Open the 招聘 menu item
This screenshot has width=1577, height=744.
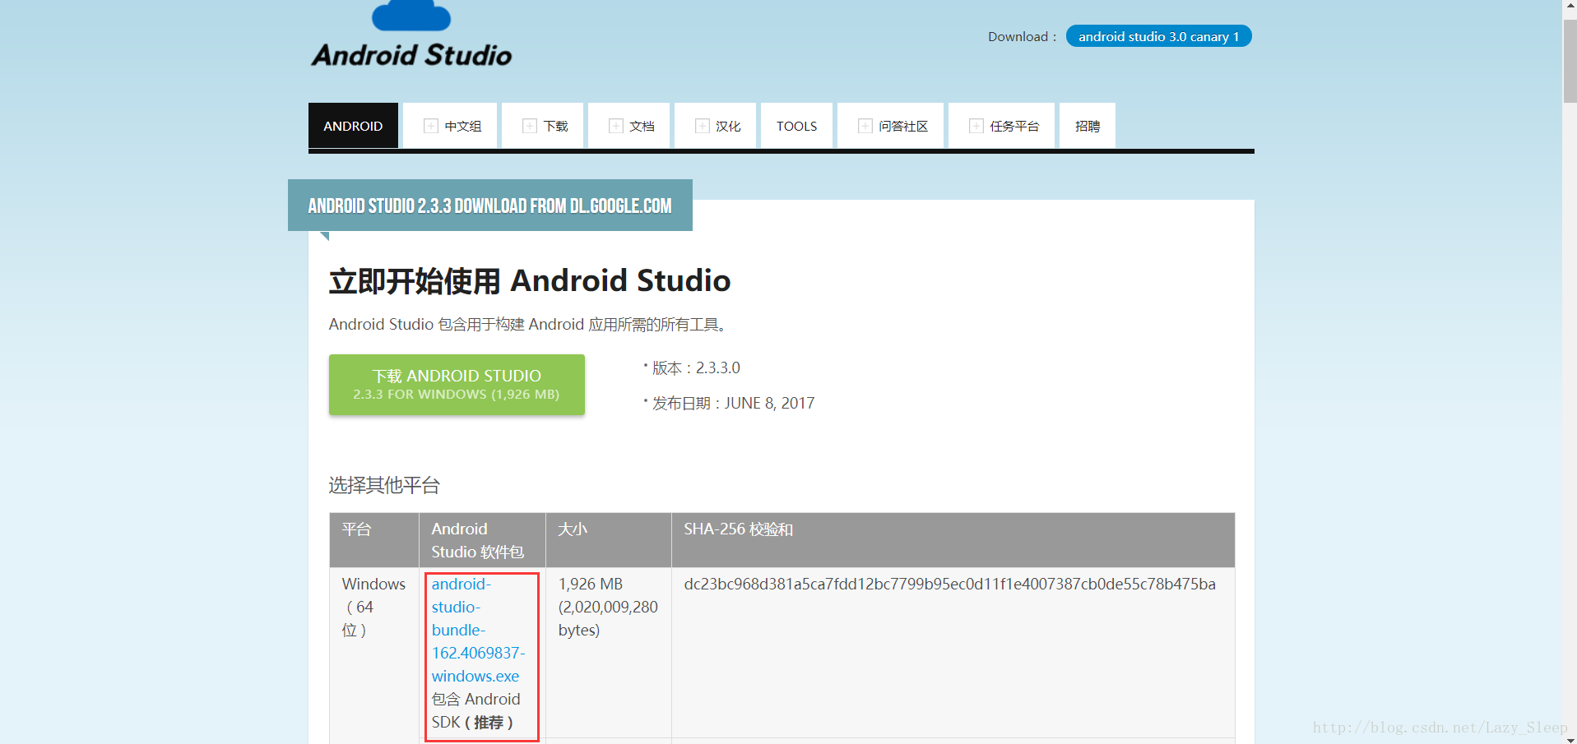pyautogui.click(x=1088, y=126)
